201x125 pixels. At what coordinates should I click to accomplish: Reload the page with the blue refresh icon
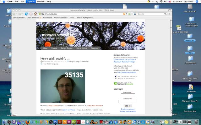pyautogui.click(x=26, y=14)
